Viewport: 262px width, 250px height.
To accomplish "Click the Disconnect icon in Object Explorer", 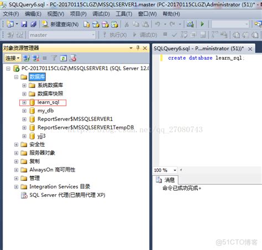I will [x=35, y=58].
